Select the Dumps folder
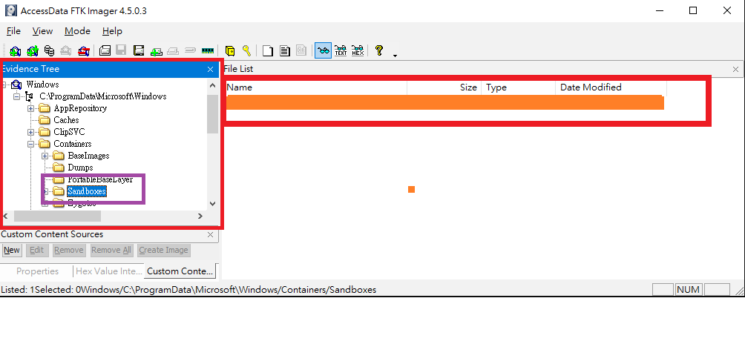The height and width of the screenshot is (341, 745). click(x=80, y=168)
